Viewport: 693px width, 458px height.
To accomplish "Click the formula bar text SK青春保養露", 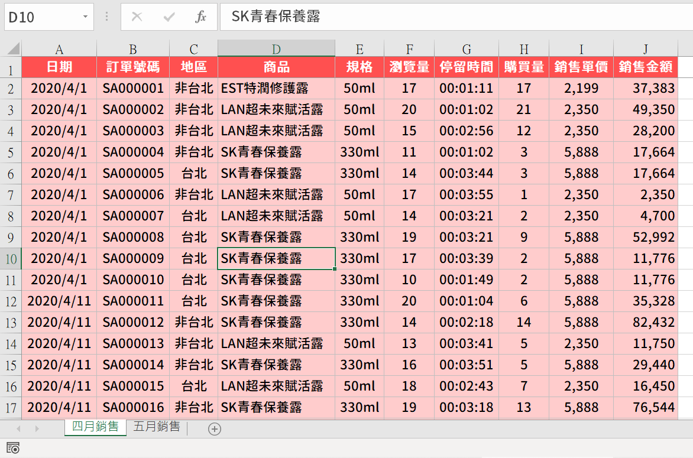I will [276, 17].
